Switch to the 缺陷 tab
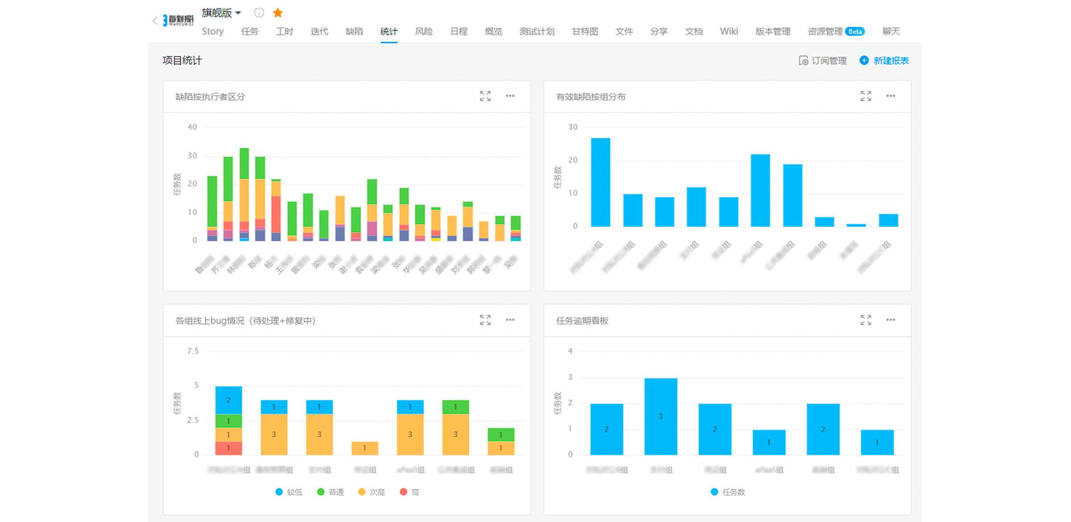 (354, 31)
